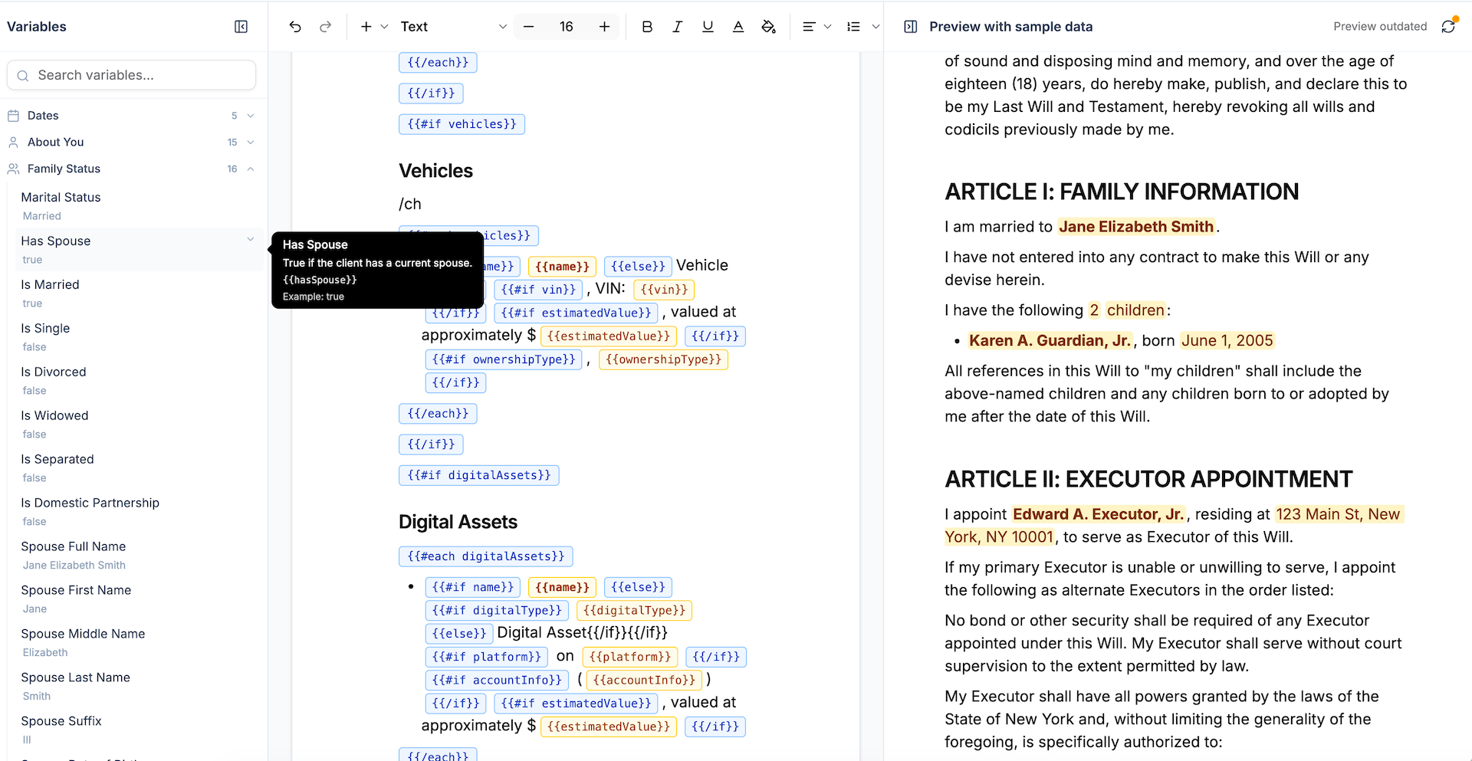1472x761 pixels.
Task: Undo the last edit
Action: coord(295,26)
